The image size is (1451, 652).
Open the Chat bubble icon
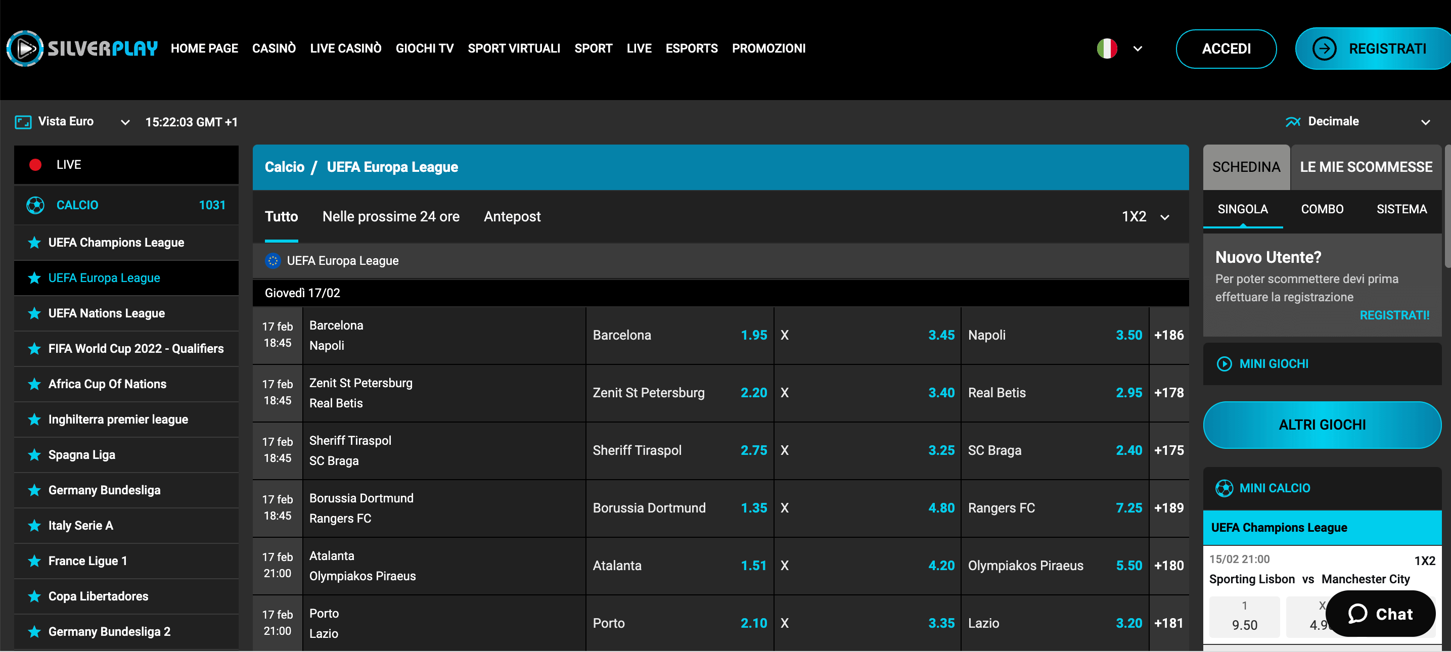pos(1358,614)
